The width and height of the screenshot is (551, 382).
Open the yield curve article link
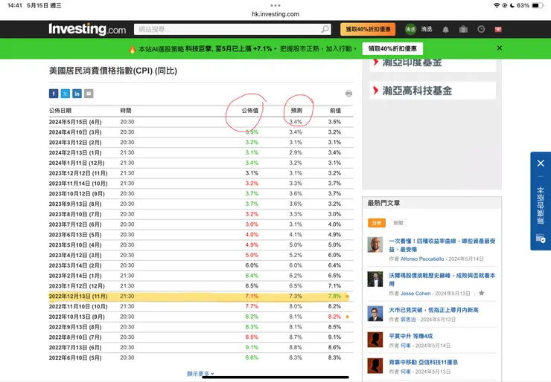pyautogui.click(x=442, y=245)
